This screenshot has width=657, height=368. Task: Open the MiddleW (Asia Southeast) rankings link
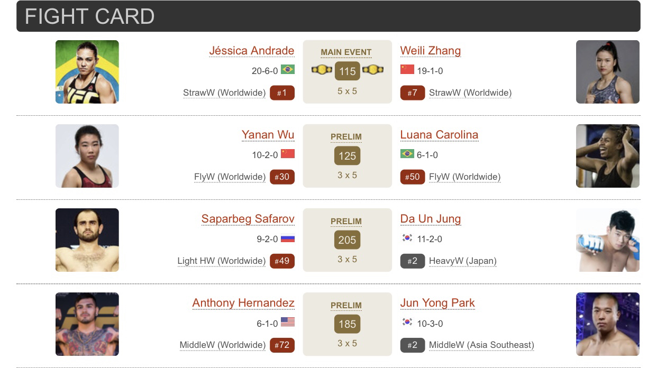pyautogui.click(x=481, y=345)
